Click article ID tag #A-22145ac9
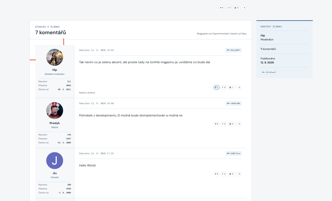The image size is (332, 201). [x=269, y=72]
